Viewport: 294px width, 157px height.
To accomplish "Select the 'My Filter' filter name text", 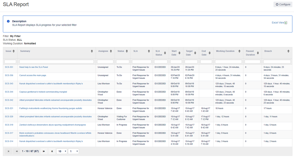I will click(15, 36).
